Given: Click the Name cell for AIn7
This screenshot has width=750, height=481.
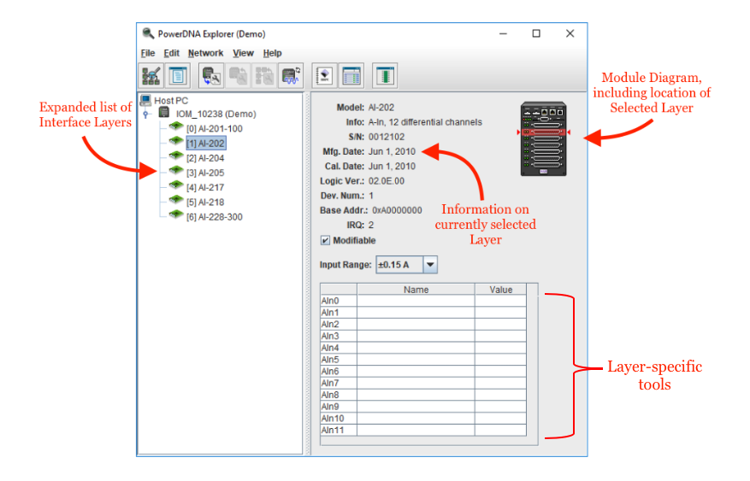Looking at the screenshot, I should pyautogui.click(x=416, y=383).
